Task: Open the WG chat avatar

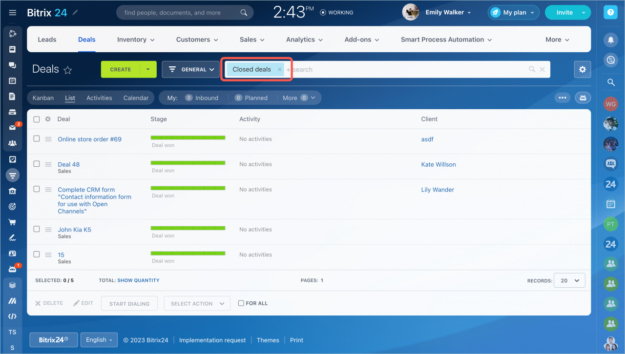Action: pyautogui.click(x=610, y=104)
